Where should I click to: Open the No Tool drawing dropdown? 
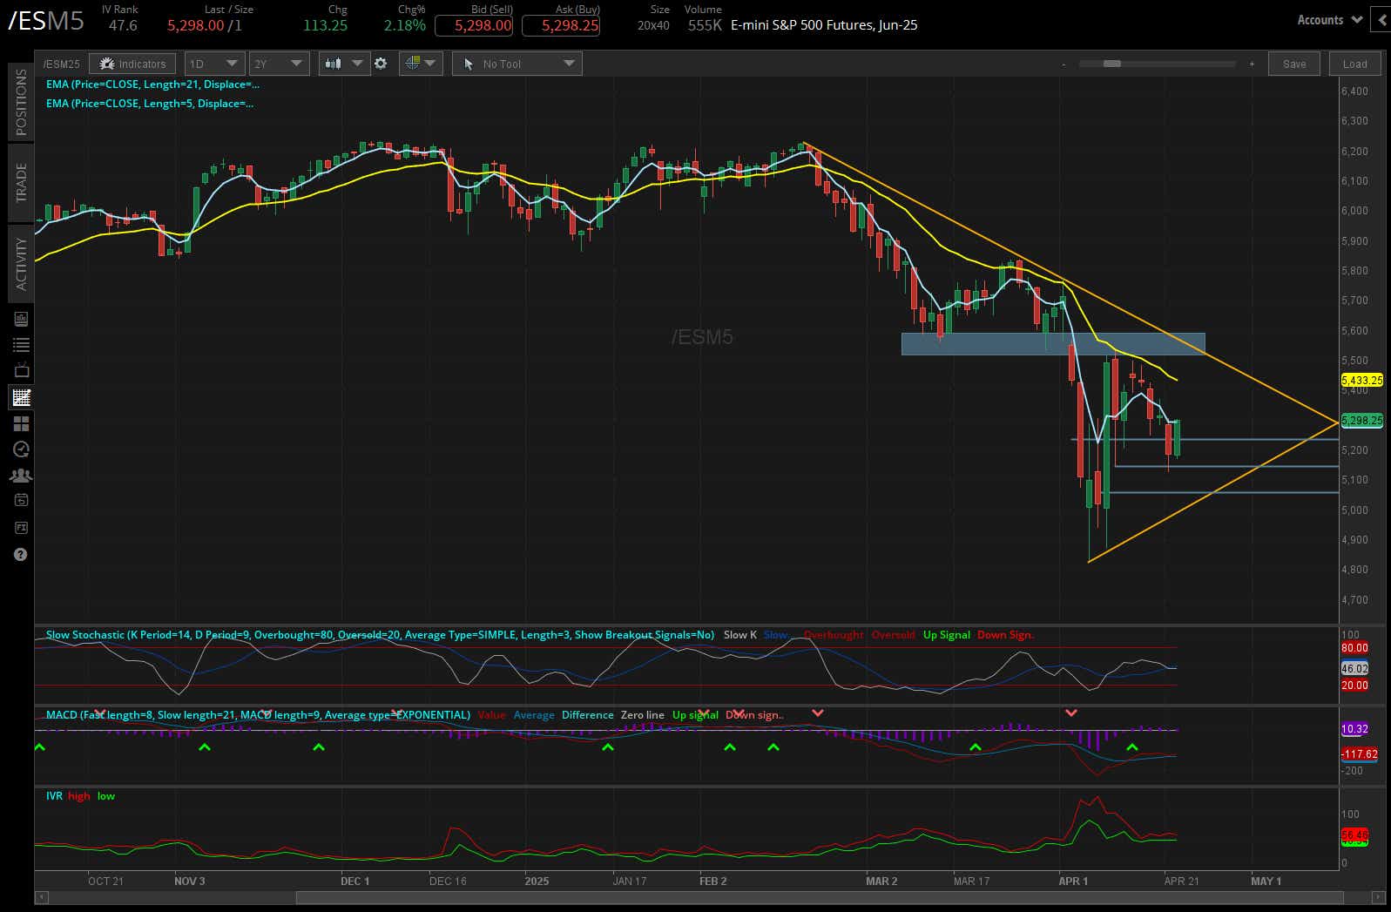[517, 64]
